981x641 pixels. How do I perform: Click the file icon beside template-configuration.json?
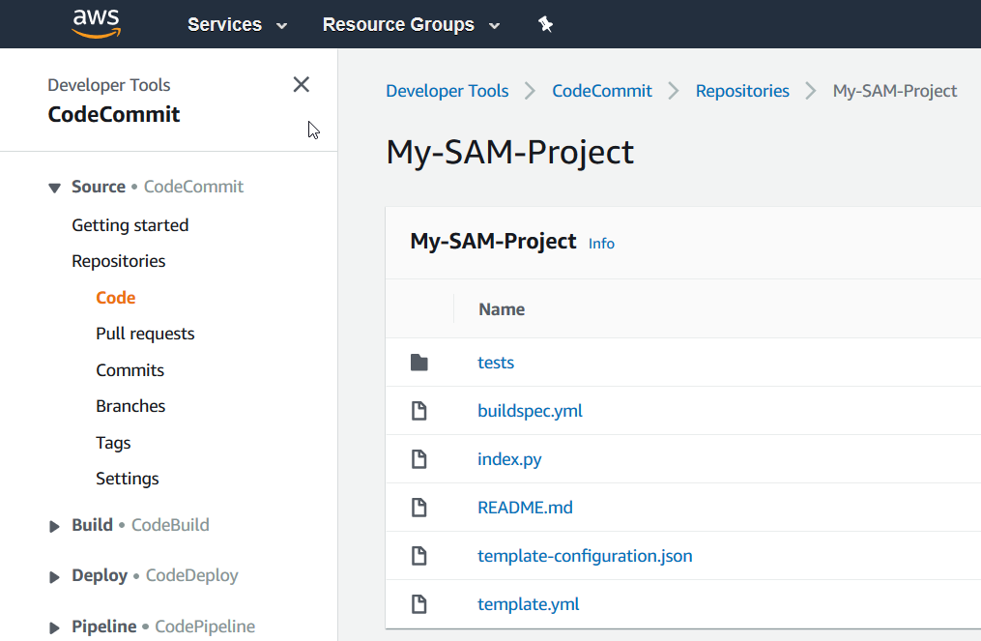pos(418,556)
